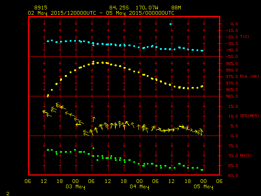The image size is (261, 196).
Task: Click the 170.07W longitude text
Action: click(x=147, y=8)
